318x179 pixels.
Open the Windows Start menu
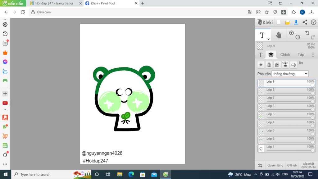6,174
